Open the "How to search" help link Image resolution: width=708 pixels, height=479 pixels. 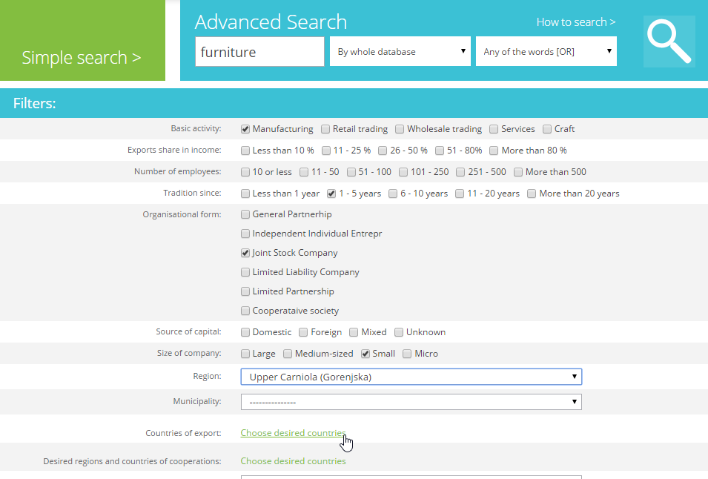(x=575, y=22)
